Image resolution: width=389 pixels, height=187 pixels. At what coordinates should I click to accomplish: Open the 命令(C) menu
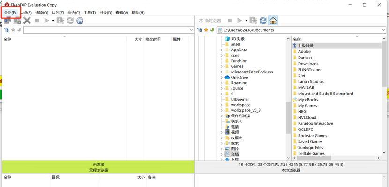[x=74, y=13]
